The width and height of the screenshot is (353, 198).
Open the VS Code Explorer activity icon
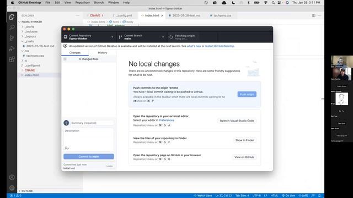point(12,17)
